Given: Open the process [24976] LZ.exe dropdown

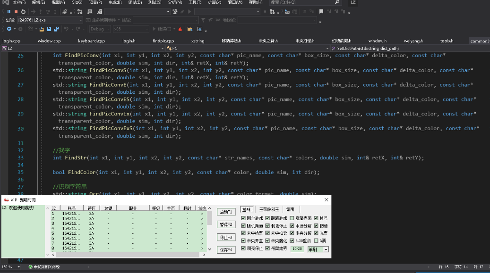Looking at the screenshot, I should (x=50, y=20).
